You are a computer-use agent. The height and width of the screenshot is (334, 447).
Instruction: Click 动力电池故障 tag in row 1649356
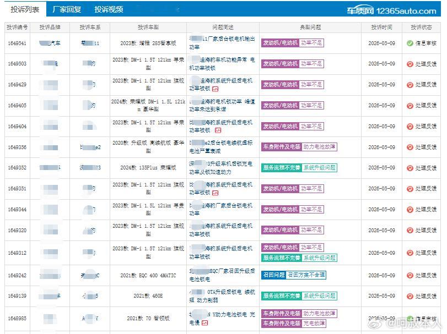(x=319, y=147)
